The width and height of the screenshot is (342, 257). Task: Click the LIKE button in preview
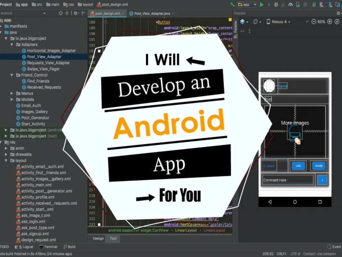coord(298,166)
